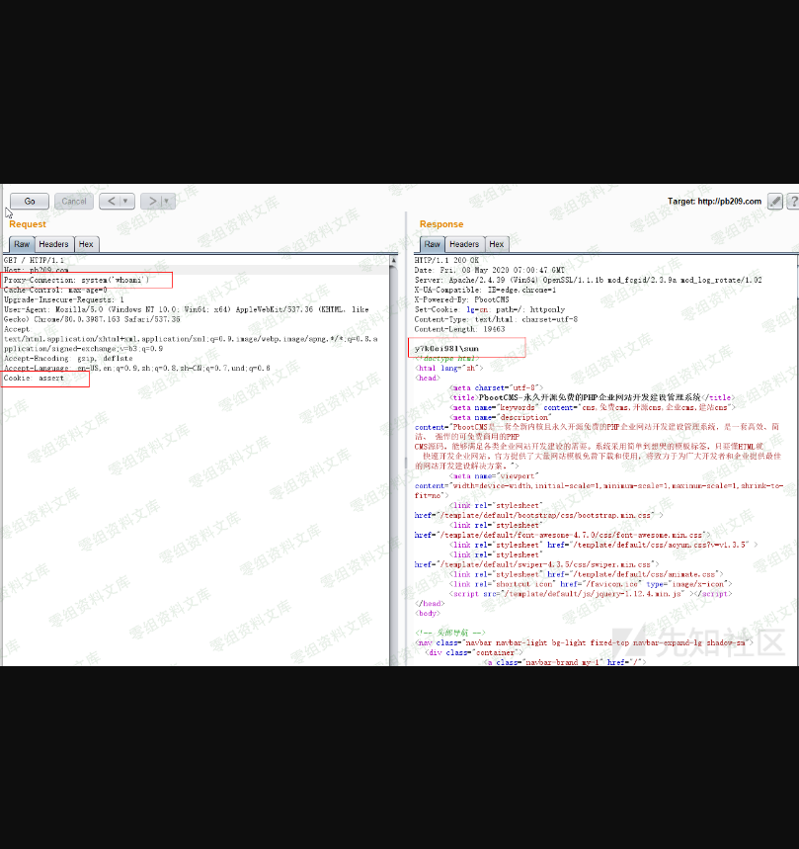Viewport: 799px width, 849px height.
Task: Open the Response Headers tab
Action: (x=463, y=244)
